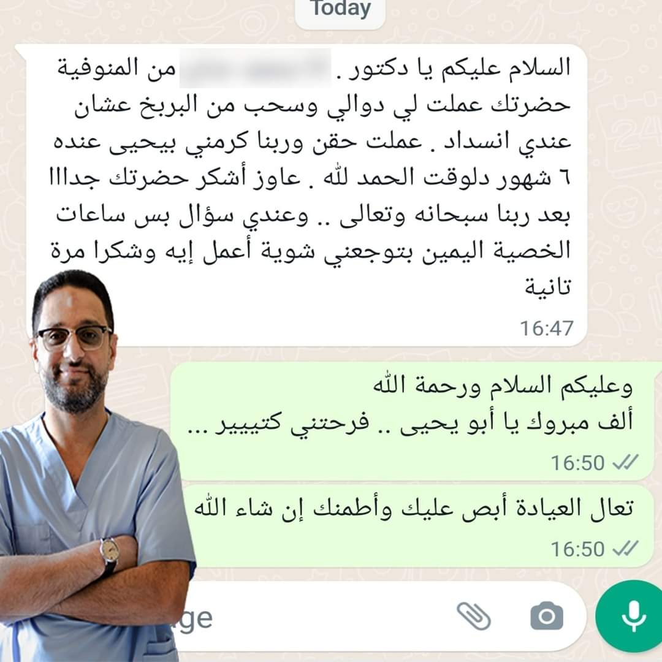The width and height of the screenshot is (662, 662).
Task: Click the 16:47 timestamp on incoming message
Action: click(x=546, y=328)
